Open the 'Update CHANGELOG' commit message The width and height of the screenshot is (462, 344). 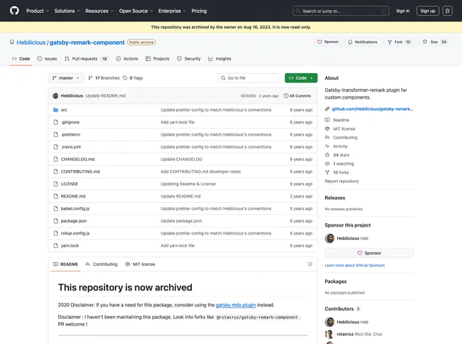click(181, 159)
